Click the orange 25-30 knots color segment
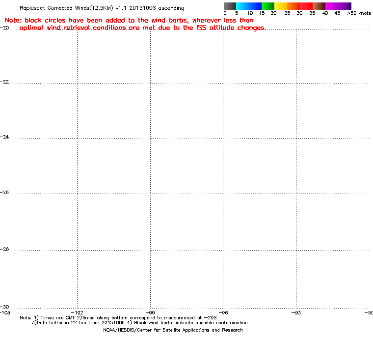This screenshot has width=373, height=338. (x=293, y=6)
